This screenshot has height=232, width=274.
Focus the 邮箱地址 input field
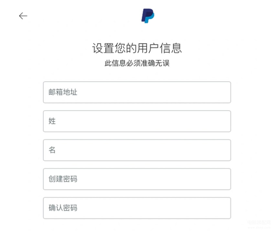pos(137,92)
